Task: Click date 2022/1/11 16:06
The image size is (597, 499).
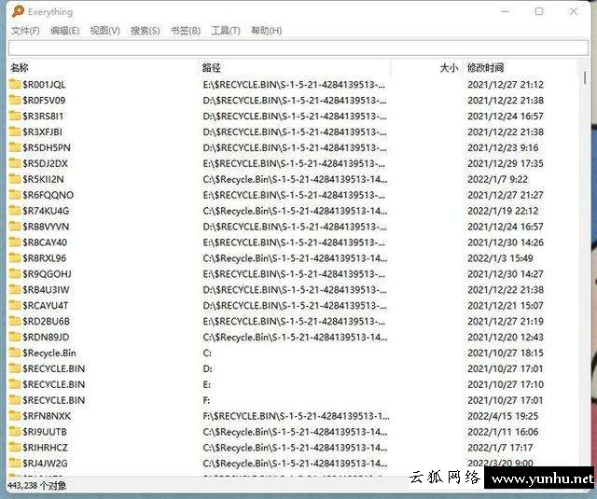Action: coord(503,432)
